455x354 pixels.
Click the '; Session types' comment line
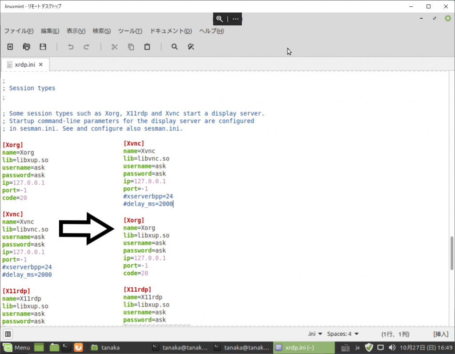29,88
